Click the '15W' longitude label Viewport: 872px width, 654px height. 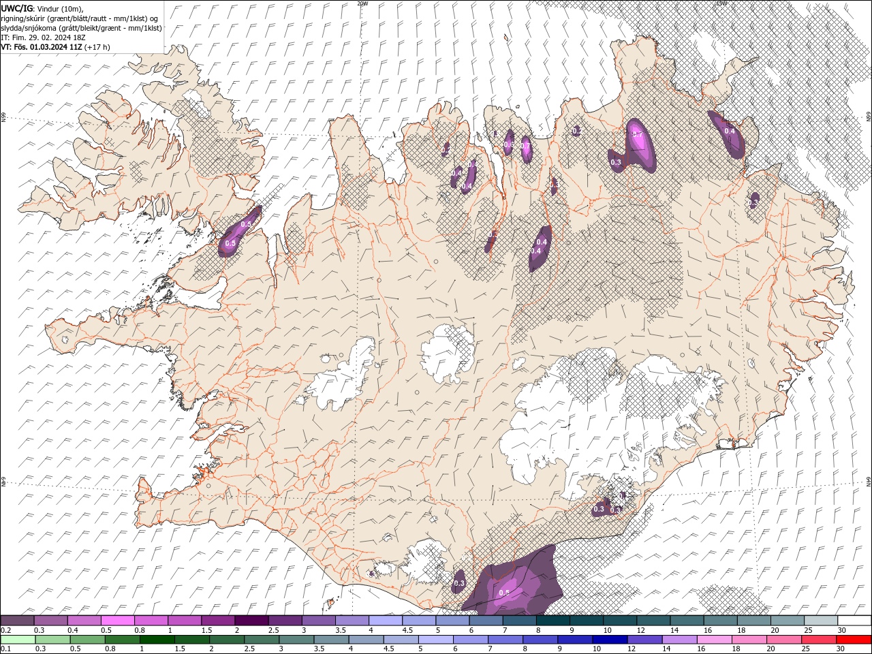click(x=721, y=3)
